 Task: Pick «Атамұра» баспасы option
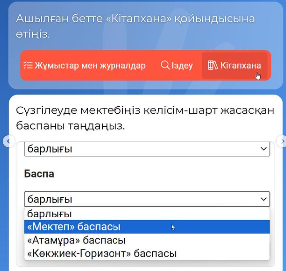[147, 240]
